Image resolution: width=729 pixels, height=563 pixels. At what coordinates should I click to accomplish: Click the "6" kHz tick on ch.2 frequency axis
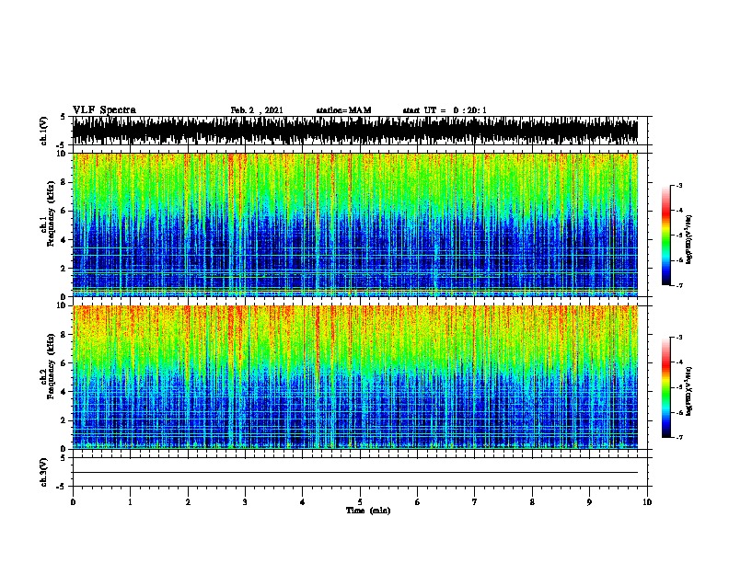pyautogui.click(x=64, y=363)
